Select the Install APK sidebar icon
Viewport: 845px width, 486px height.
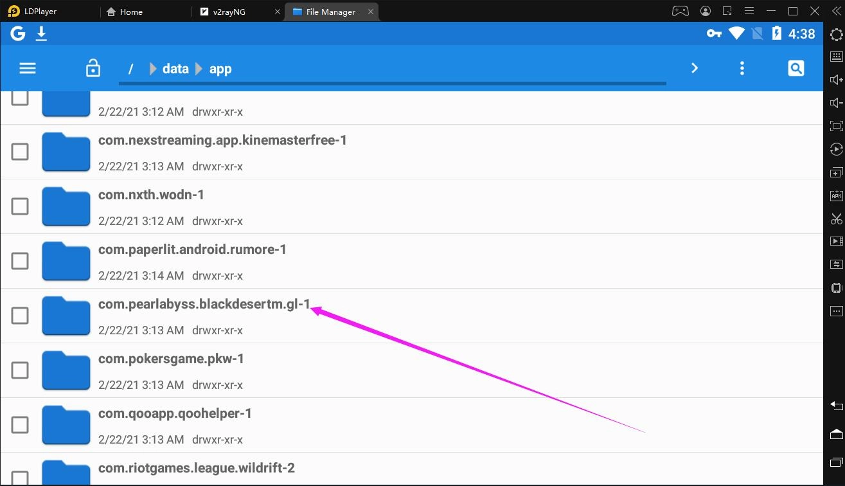pos(835,195)
